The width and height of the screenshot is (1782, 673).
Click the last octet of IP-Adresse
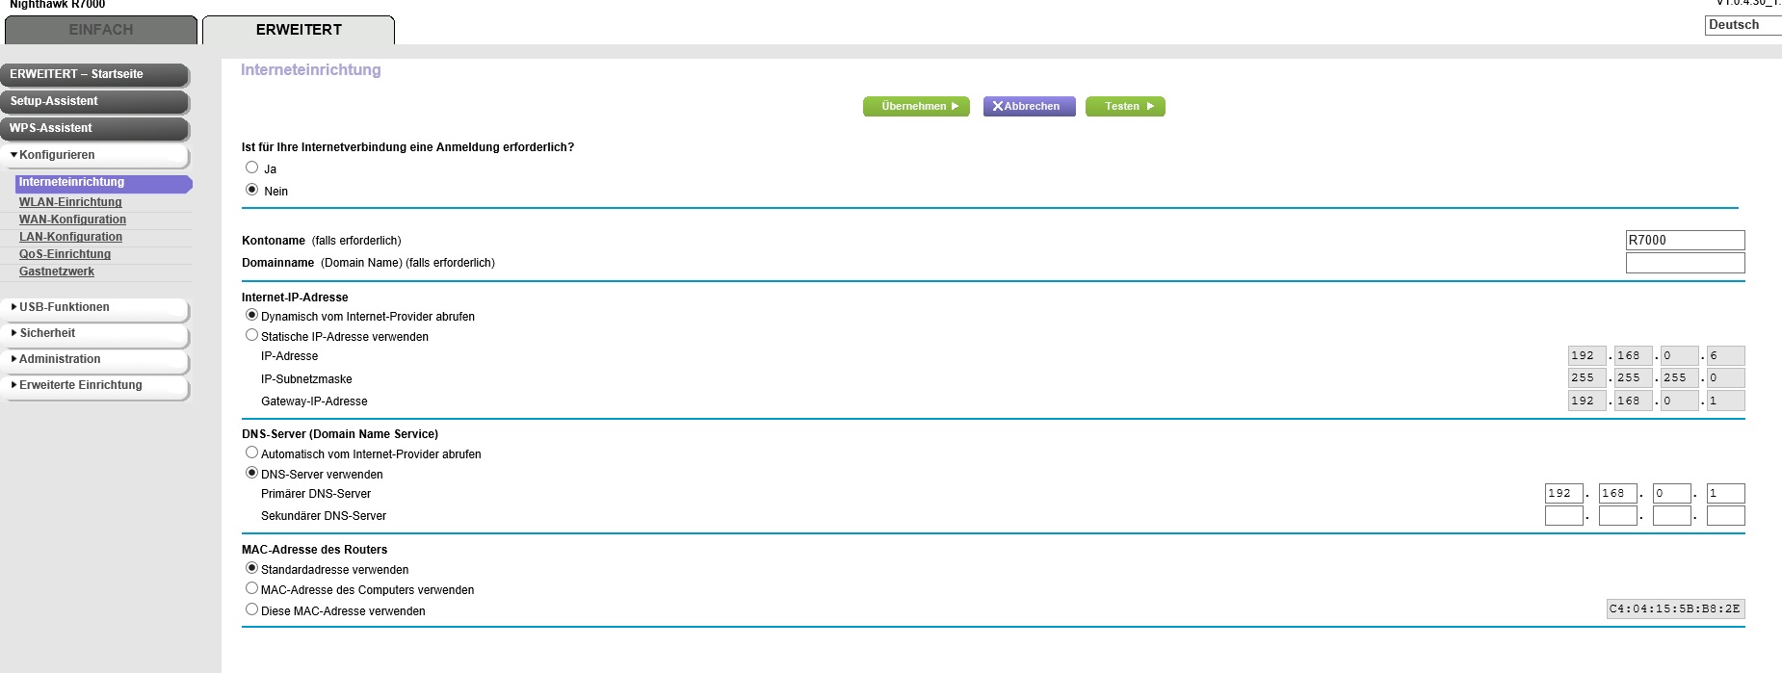[x=1725, y=356]
